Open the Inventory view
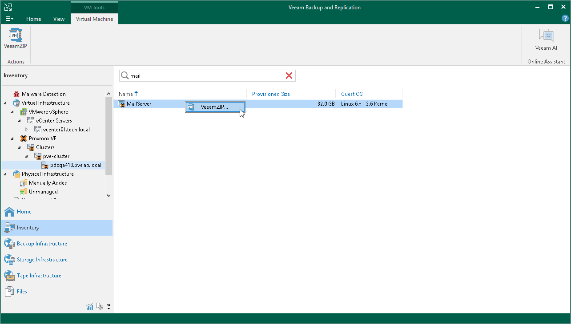This screenshot has height=324, width=571. 56,228
